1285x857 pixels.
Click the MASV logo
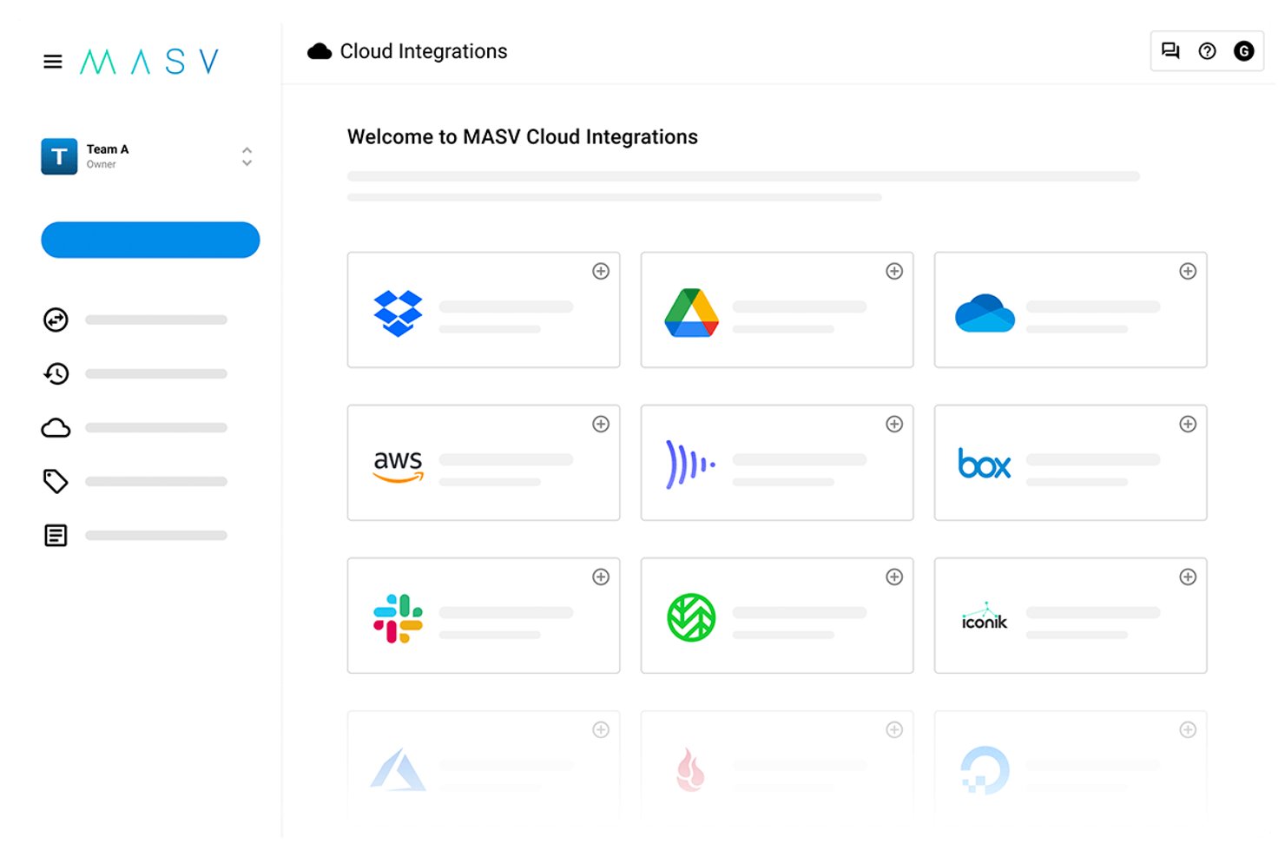[149, 62]
